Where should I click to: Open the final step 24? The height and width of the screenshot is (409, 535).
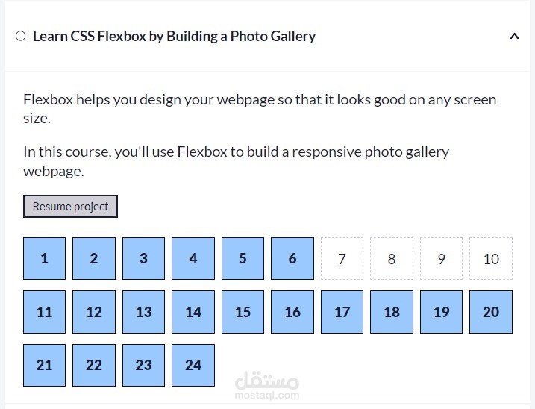click(193, 365)
